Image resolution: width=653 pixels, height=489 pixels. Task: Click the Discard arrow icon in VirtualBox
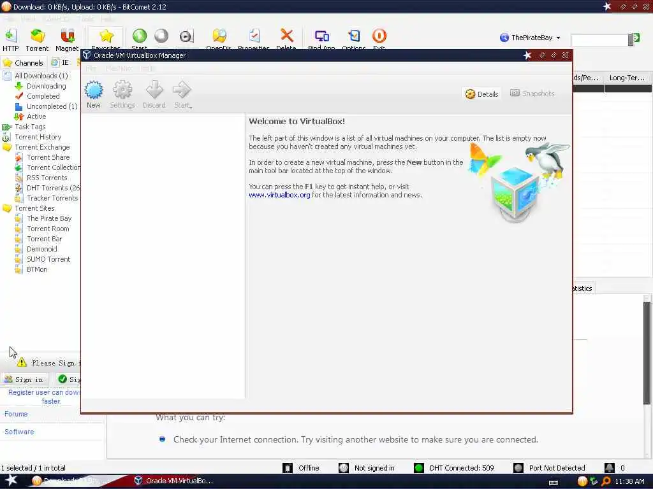[154, 90]
